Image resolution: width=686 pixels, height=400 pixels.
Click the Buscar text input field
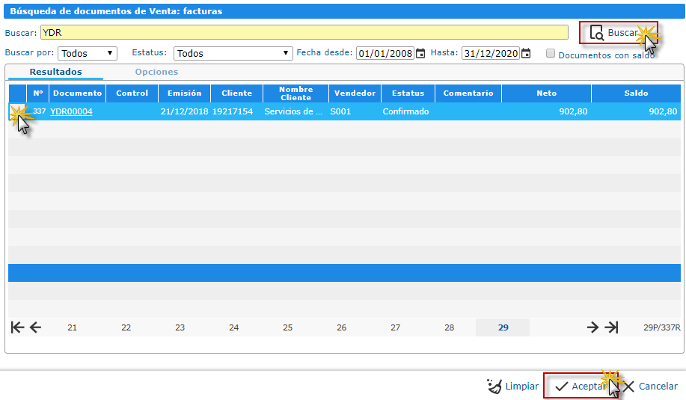pos(303,32)
